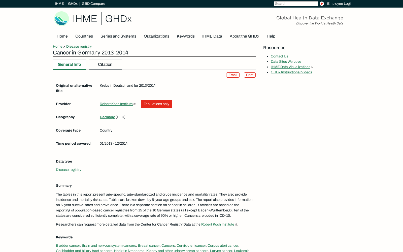Open IHME Data Visualizations link
The image size is (403, 252).
290,67
